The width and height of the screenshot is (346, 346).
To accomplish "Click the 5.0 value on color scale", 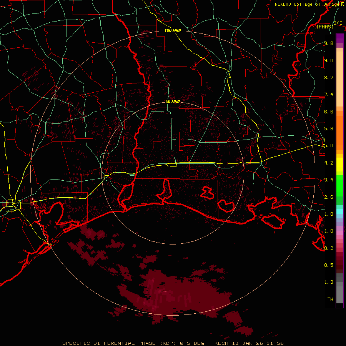I will click(329, 146).
